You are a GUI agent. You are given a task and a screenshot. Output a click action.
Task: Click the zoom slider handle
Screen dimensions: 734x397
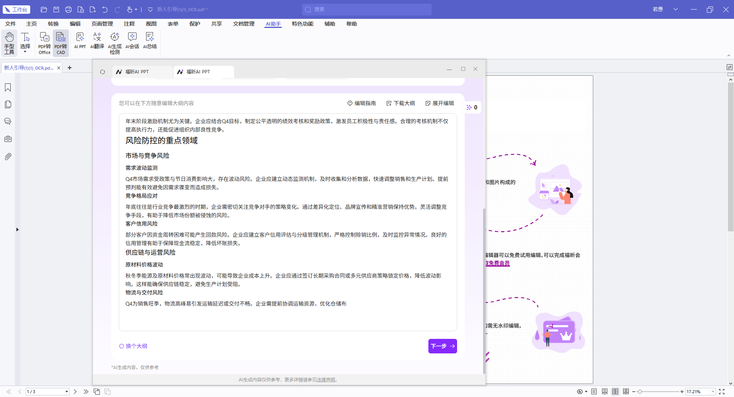click(640, 392)
